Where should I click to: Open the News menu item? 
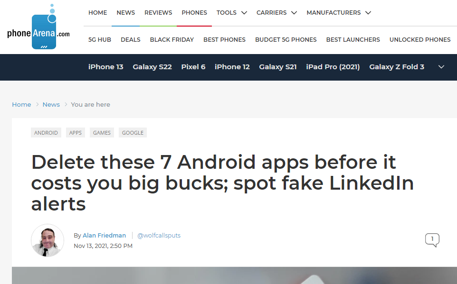tap(125, 13)
